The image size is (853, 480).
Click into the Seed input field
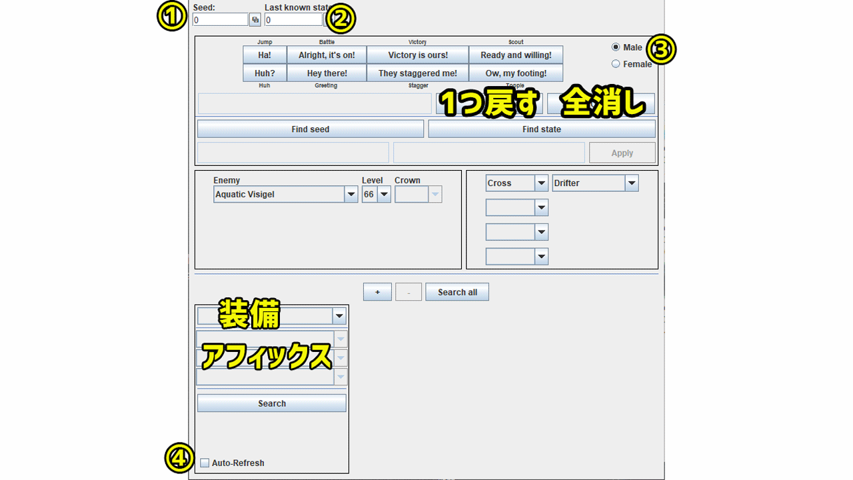[221, 20]
